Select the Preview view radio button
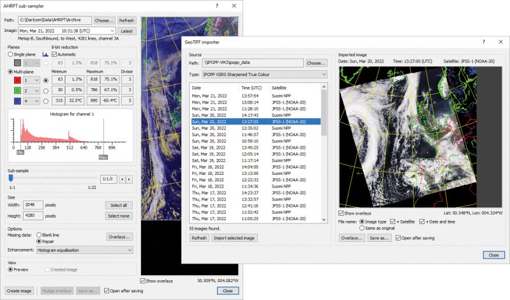The width and height of the screenshot is (510, 300). click(10, 269)
